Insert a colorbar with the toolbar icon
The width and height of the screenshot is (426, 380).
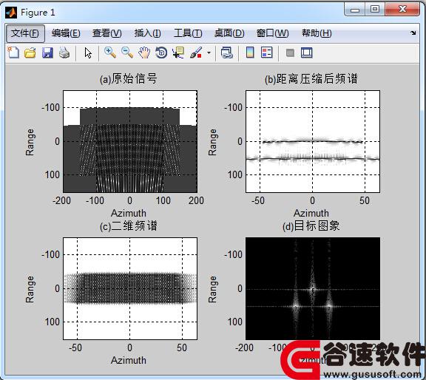[x=250, y=52]
